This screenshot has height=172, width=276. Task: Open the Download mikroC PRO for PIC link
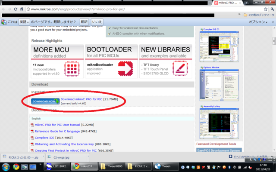click(x=82, y=99)
